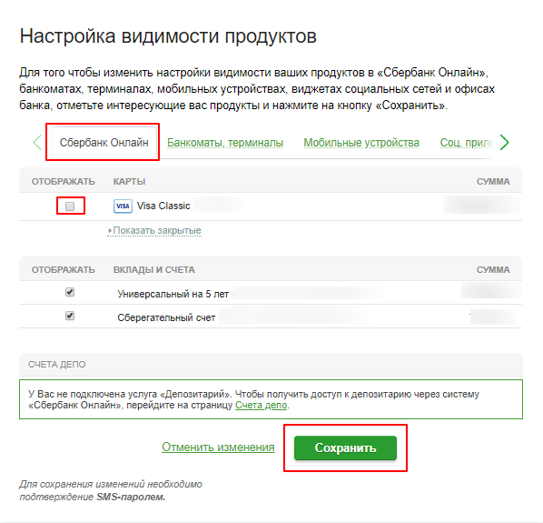Click the КАРТЫ column header
This screenshot has height=523, width=543.
(129, 181)
